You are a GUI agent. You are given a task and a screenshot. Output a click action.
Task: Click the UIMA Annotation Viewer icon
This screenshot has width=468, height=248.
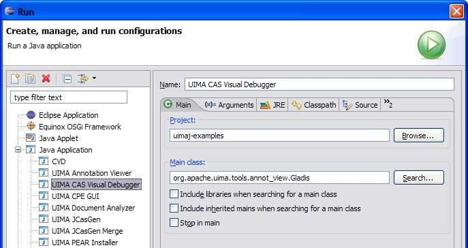click(44, 173)
